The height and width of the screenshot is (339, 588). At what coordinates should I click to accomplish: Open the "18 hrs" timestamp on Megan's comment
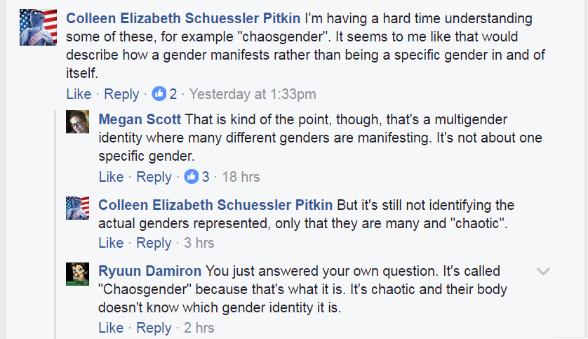pyautogui.click(x=241, y=177)
